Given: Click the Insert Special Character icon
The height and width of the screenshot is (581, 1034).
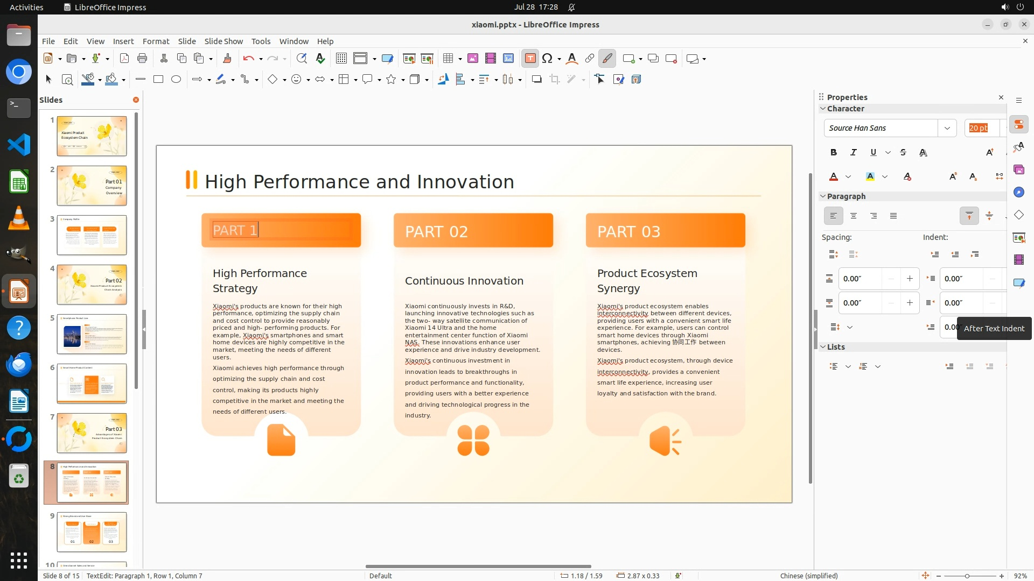Looking at the screenshot, I should 547,59.
